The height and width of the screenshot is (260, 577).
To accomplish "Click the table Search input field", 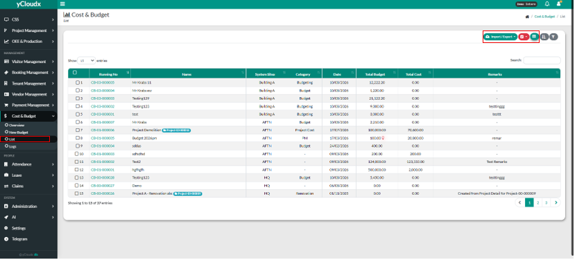I will point(542,60).
